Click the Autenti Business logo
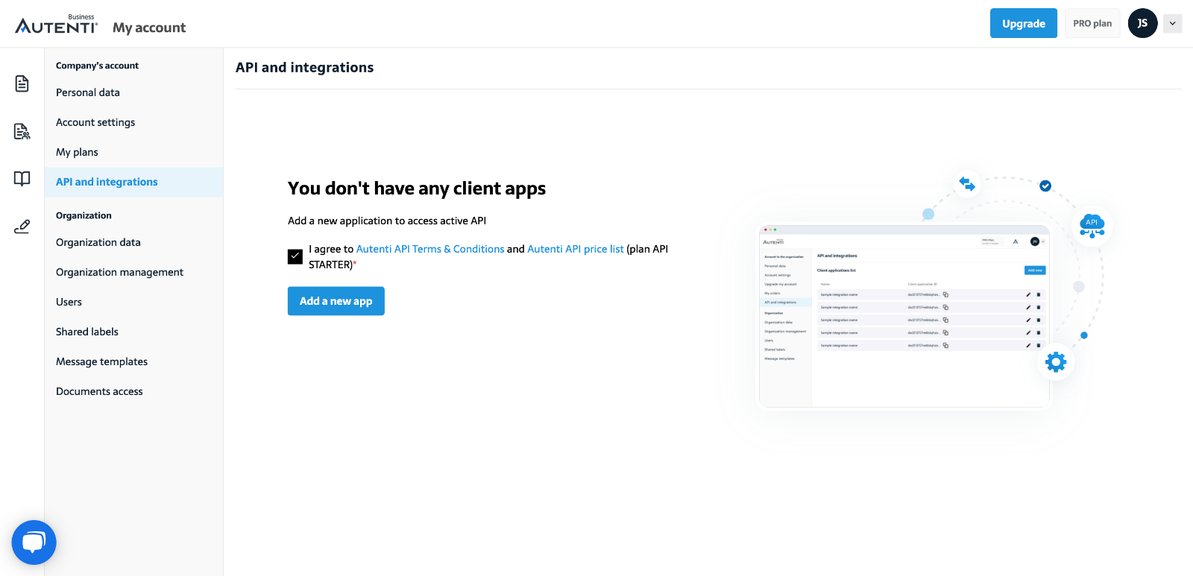 coord(57,25)
